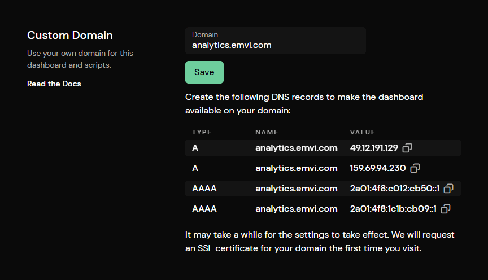
Task: Click the 49.12.191.129 value text
Action: (374, 148)
